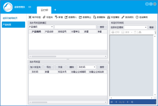Click left arrow of lower table scrollbar

pyautogui.click(x=30, y=102)
